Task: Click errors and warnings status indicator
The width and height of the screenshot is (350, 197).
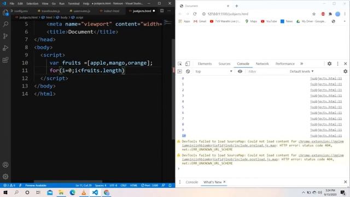Action: pyautogui.click(x=9, y=186)
